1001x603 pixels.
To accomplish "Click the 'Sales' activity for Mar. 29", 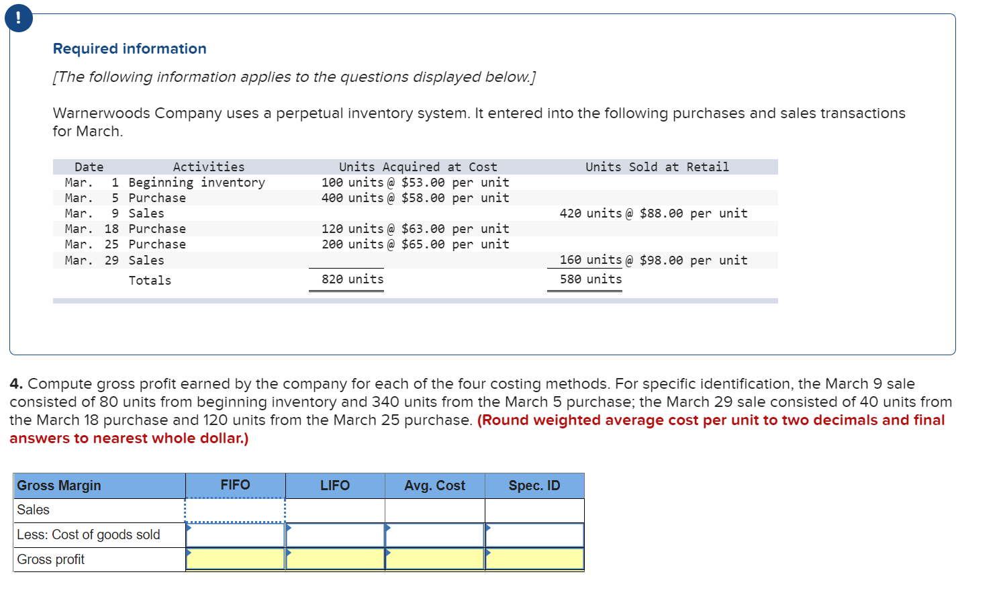I will (x=146, y=261).
